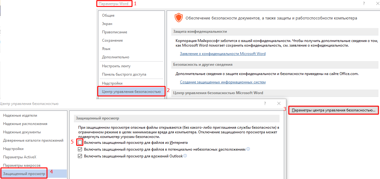Click the help question mark in Trust Center dialog
This screenshot has height=179, width=380.
click(265, 103)
